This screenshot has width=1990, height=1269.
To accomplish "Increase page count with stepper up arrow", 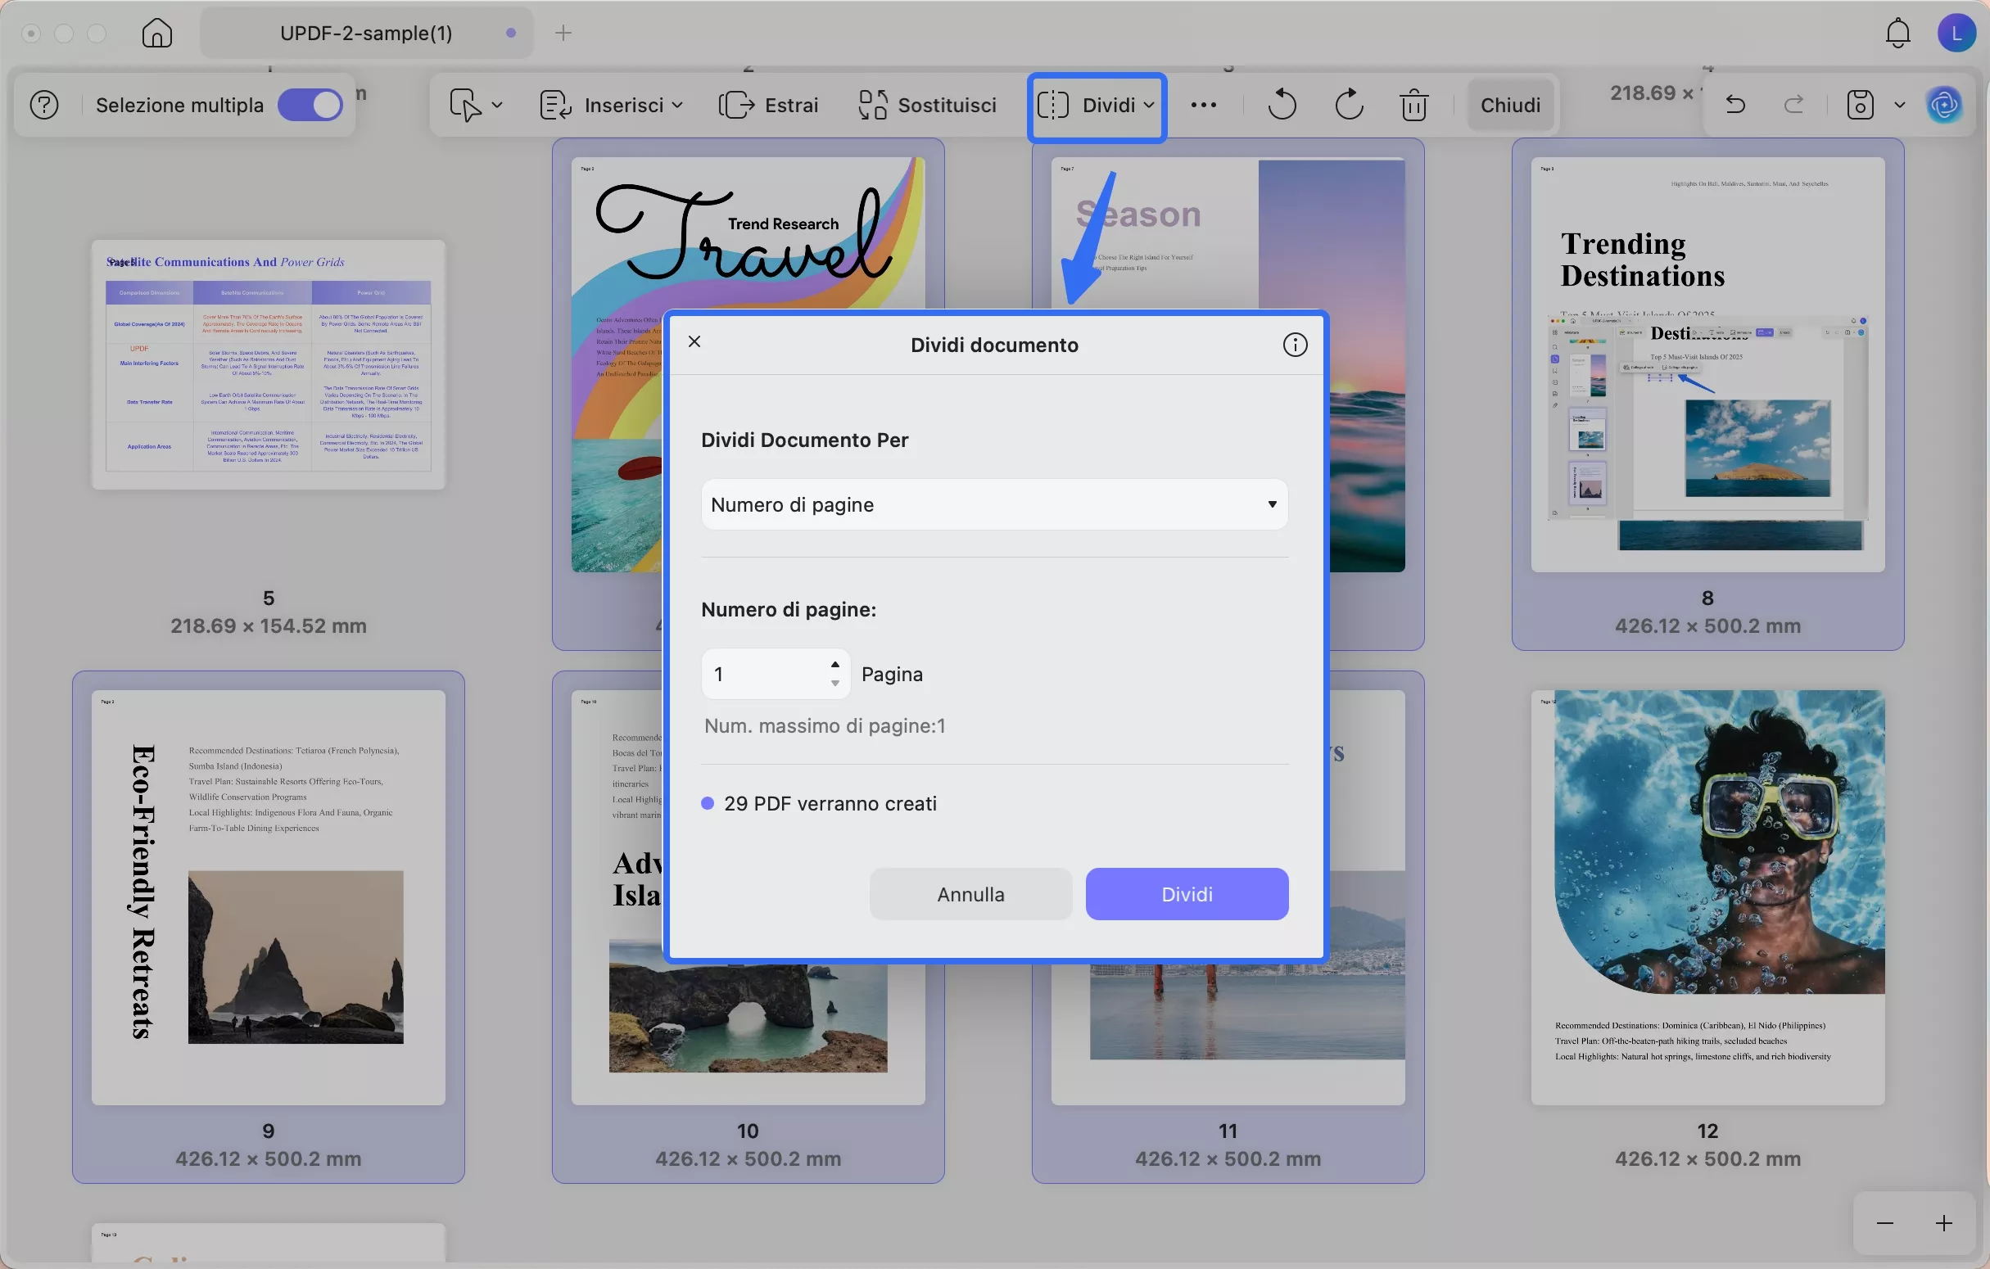I will click(x=834, y=664).
